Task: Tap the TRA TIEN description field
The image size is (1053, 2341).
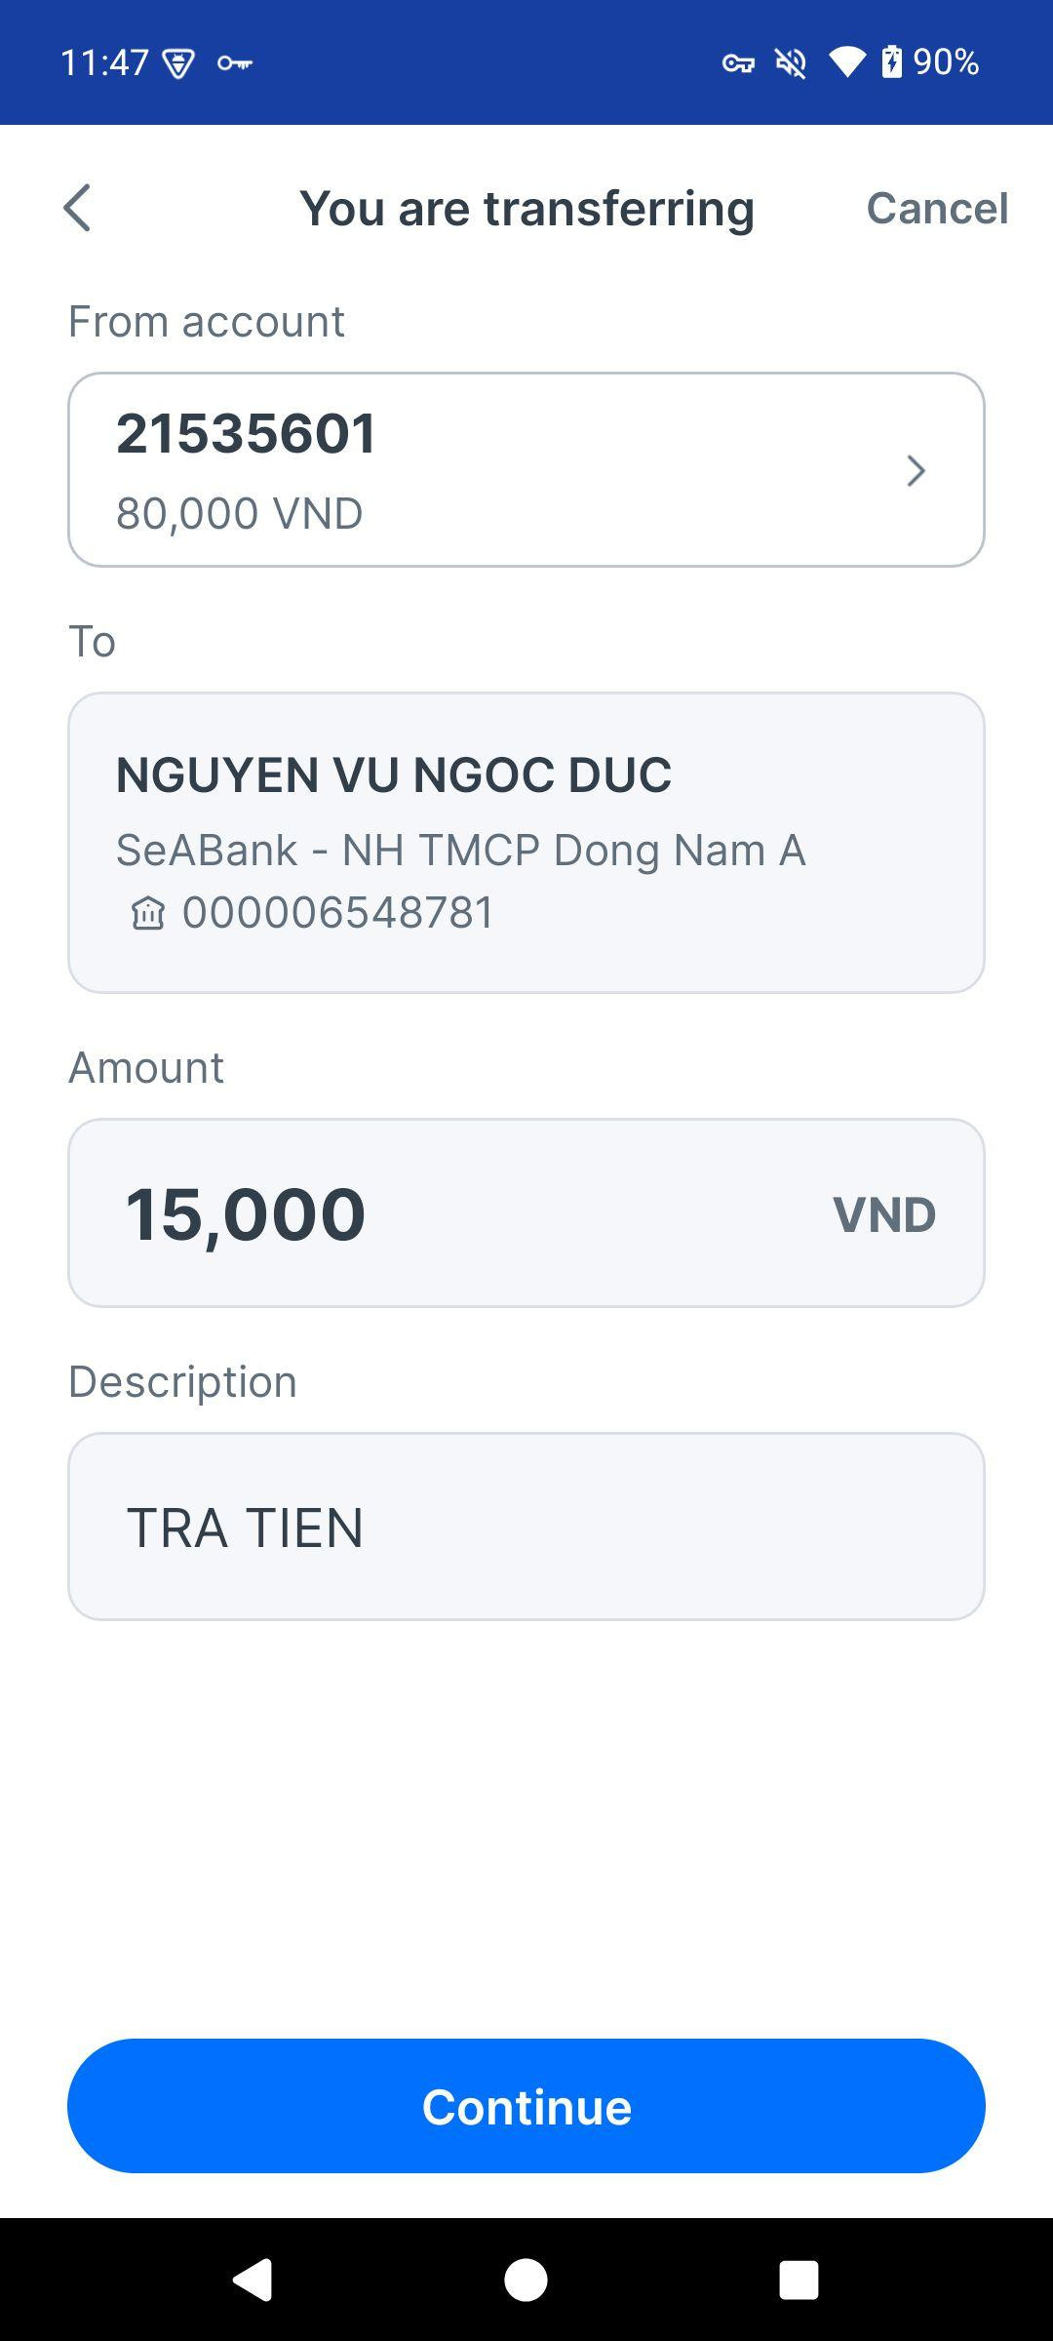Action: pos(526,1527)
